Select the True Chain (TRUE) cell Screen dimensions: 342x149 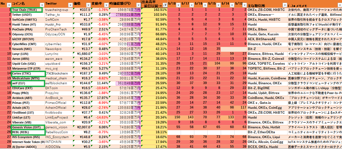click(27, 10)
